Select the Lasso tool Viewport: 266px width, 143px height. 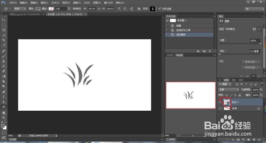[x=3, y=30]
